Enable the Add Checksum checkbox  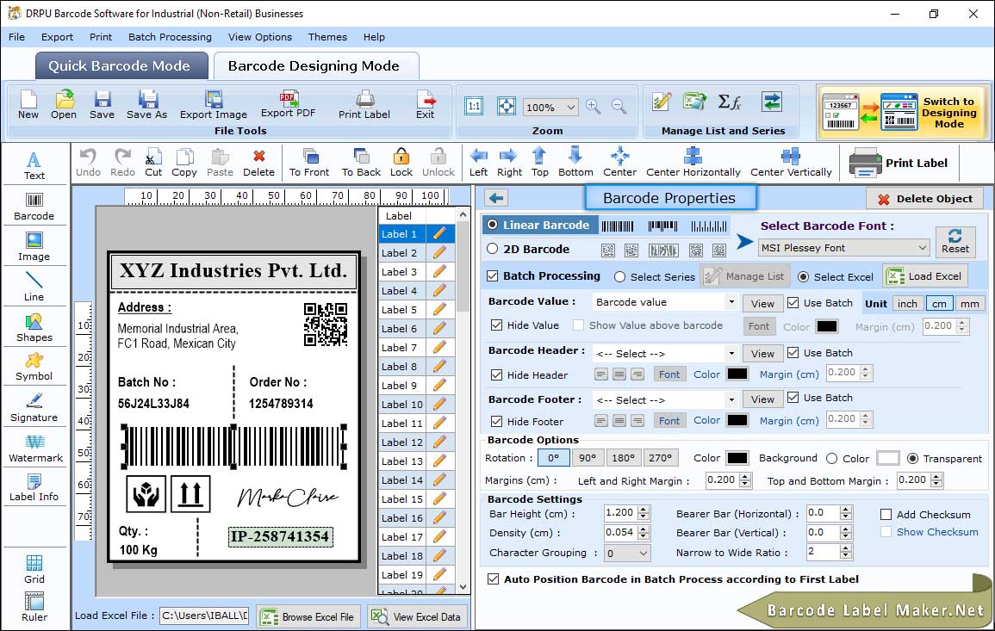pyautogui.click(x=886, y=514)
